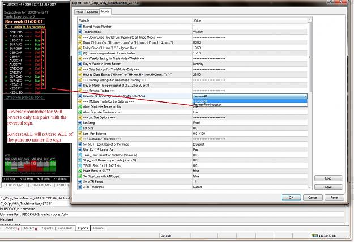Click the Default profile in the status bar

(166, 236)
